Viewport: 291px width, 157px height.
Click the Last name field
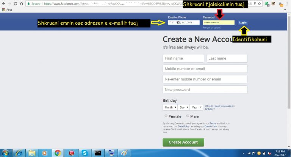[227, 58]
